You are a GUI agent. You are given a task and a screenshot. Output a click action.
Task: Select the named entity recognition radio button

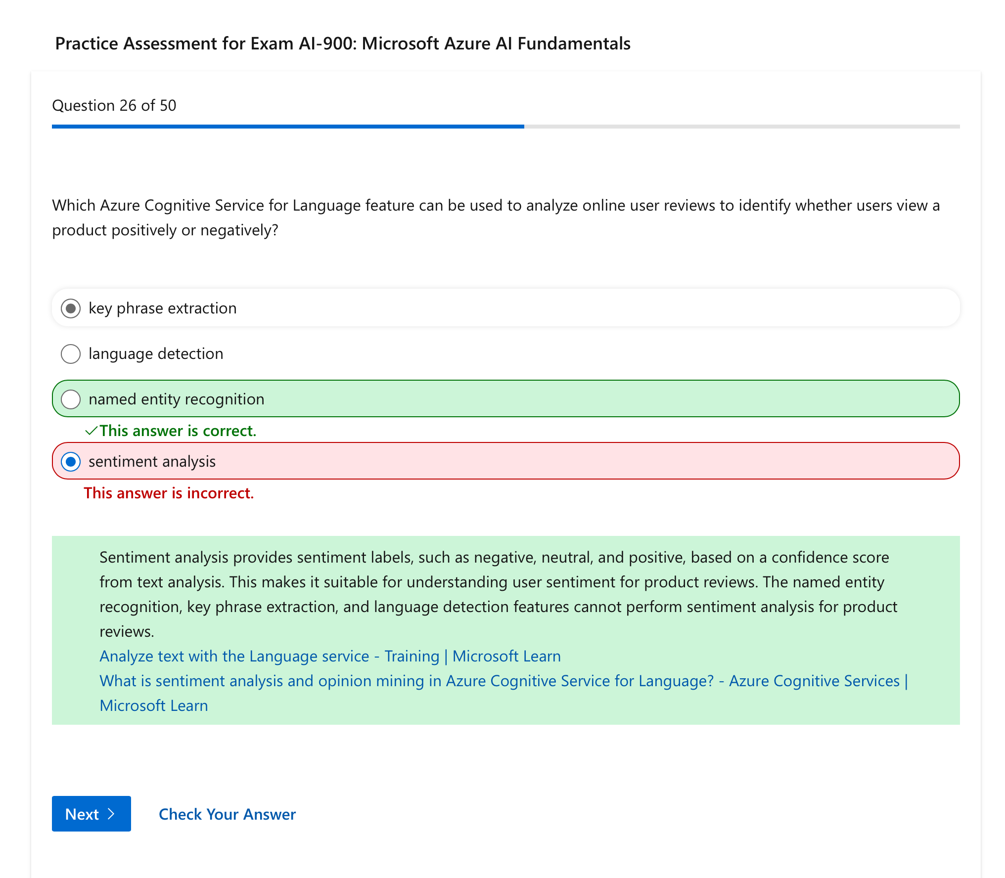click(x=71, y=399)
